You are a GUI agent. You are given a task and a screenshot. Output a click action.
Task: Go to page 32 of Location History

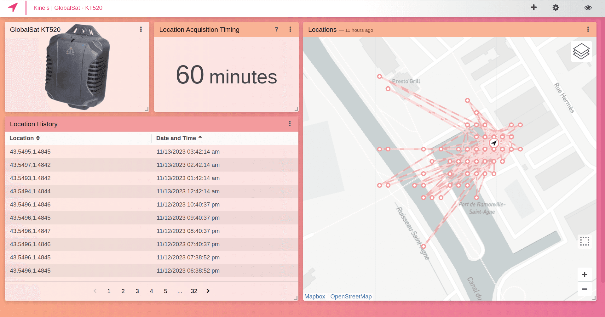coord(194,291)
